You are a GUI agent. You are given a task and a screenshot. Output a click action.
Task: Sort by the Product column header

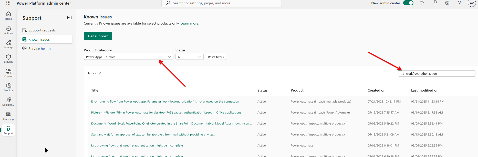(x=297, y=90)
